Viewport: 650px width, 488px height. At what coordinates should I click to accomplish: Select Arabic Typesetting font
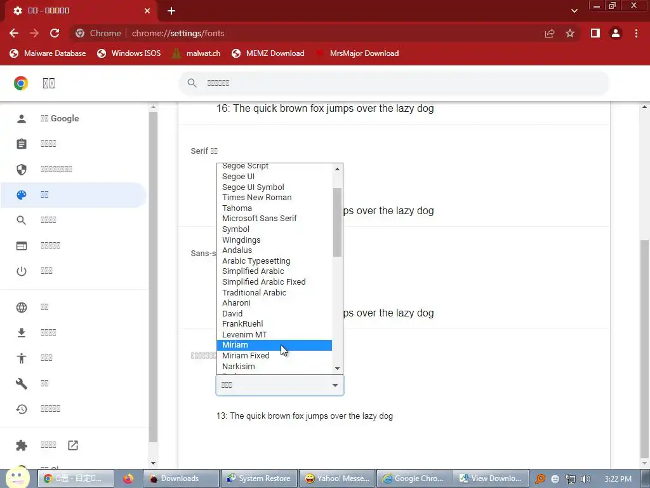point(274,261)
